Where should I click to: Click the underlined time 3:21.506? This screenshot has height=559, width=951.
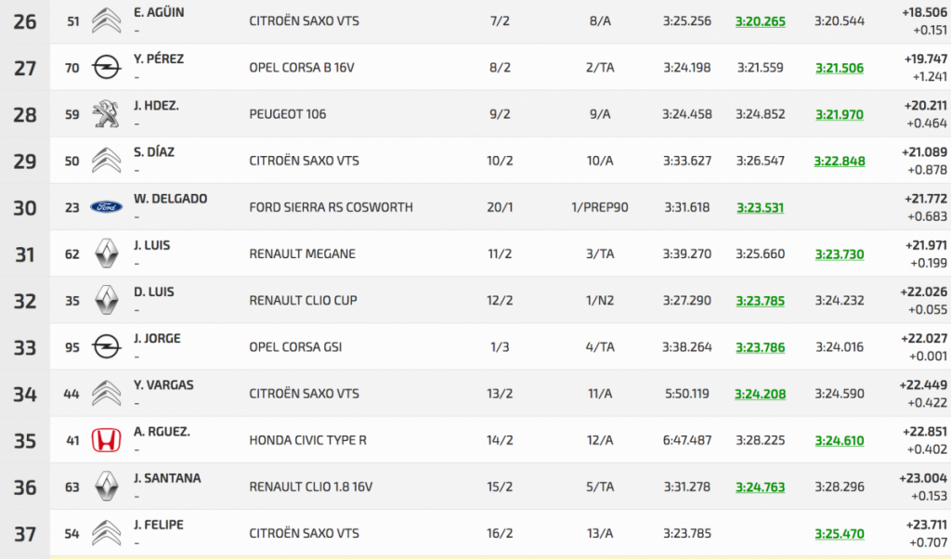839,68
